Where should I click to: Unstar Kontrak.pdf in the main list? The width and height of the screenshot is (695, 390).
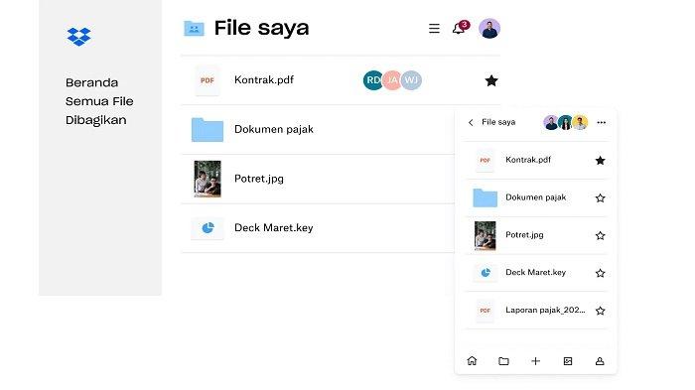[x=491, y=80]
